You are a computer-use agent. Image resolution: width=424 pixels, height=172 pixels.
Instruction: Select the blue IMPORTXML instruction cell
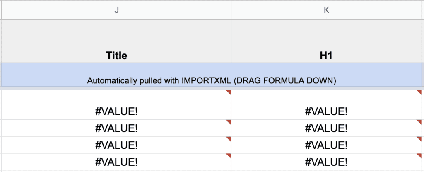[211, 80]
